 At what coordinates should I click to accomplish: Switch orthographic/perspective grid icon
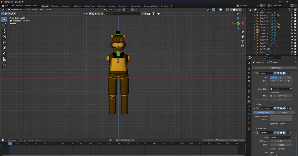[242, 46]
